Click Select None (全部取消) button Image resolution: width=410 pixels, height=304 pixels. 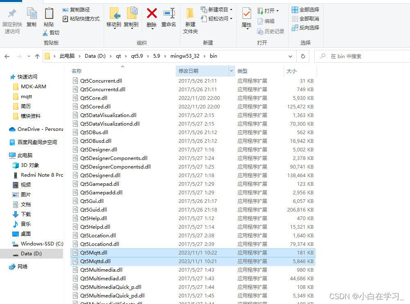[x=306, y=19]
